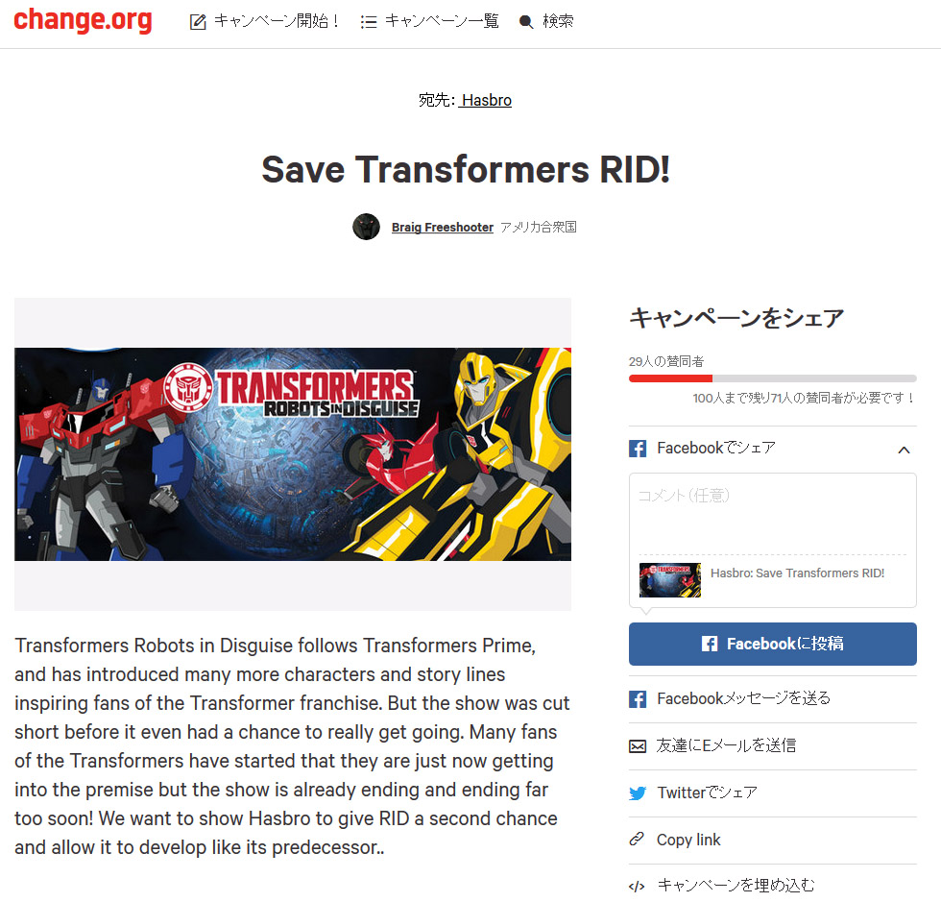Click the red signature progress bar
The image size is (941, 902).
tap(670, 378)
